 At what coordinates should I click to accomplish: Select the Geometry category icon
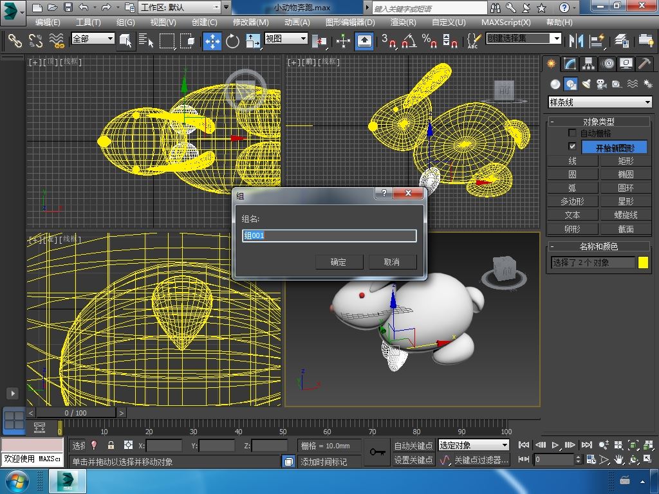pos(555,84)
